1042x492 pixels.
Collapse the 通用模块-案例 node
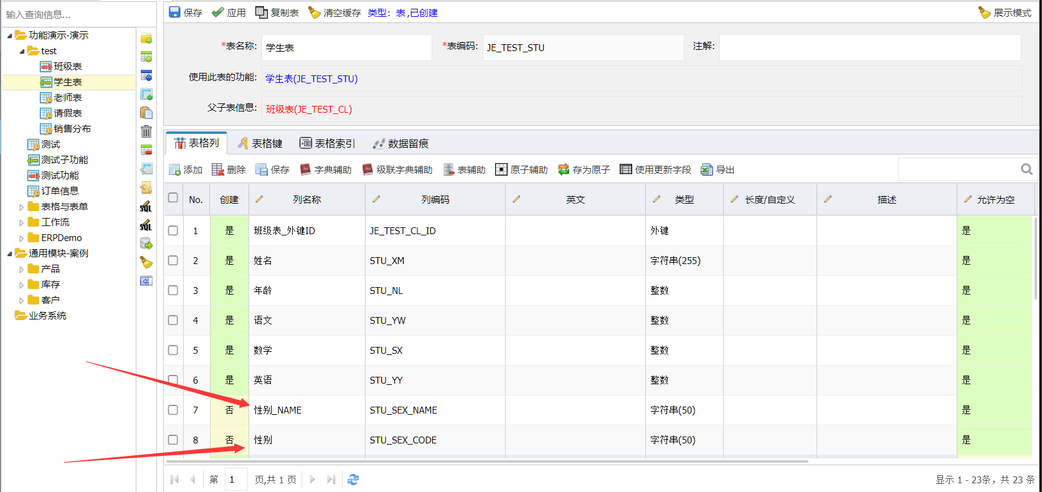pos(9,253)
